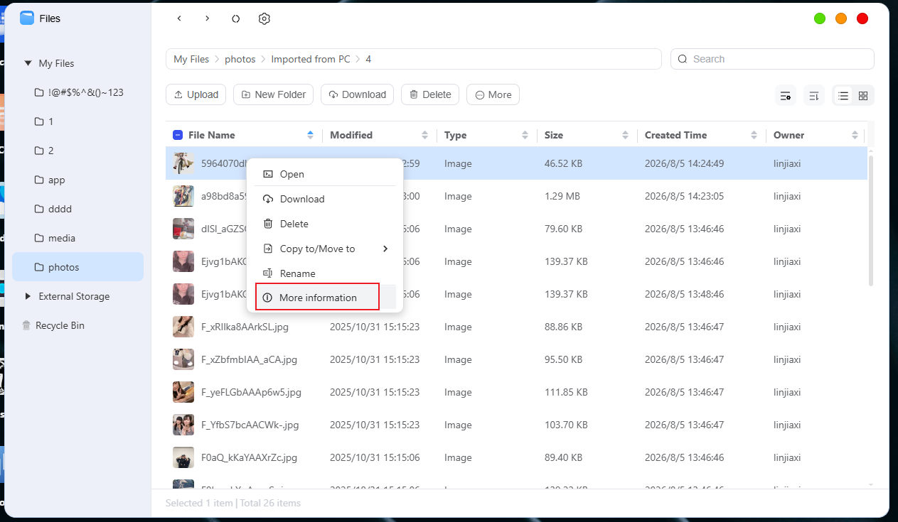898x522 pixels.
Task: Go forward using the right arrow
Action: tap(207, 18)
